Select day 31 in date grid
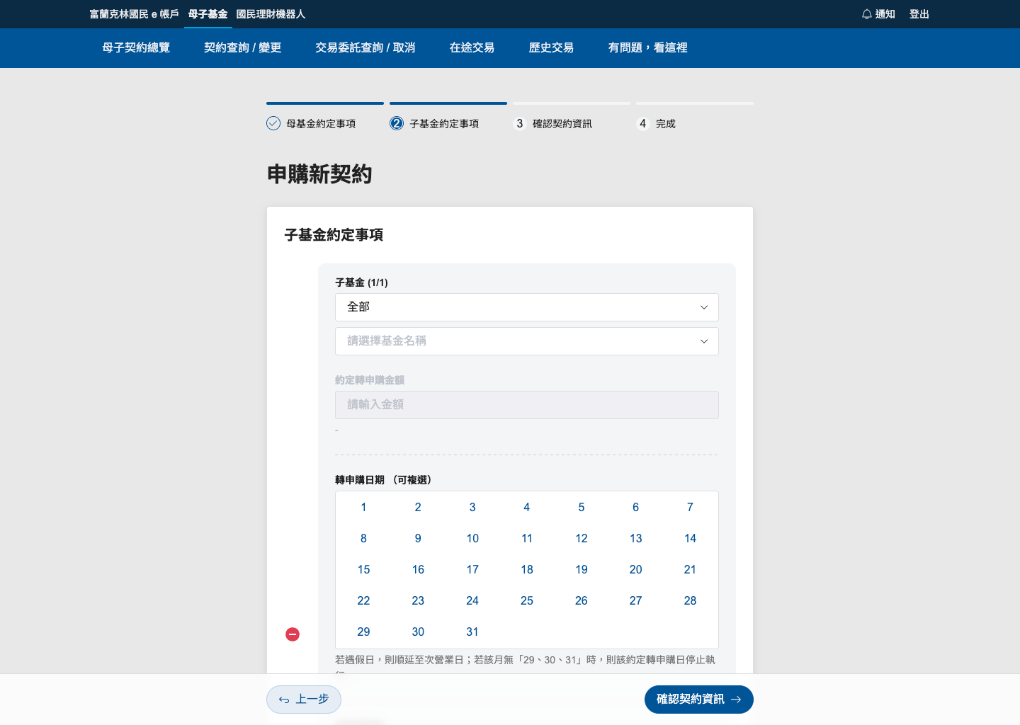 click(472, 632)
